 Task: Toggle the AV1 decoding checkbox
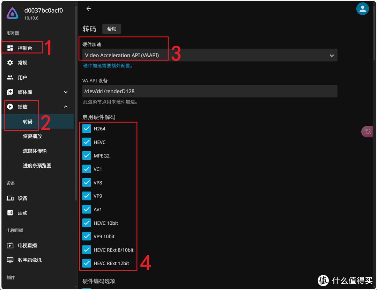pyautogui.click(x=87, y=209)
